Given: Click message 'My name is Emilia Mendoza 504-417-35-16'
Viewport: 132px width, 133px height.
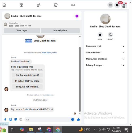Looking at the screenshot, I should (32, 109).
